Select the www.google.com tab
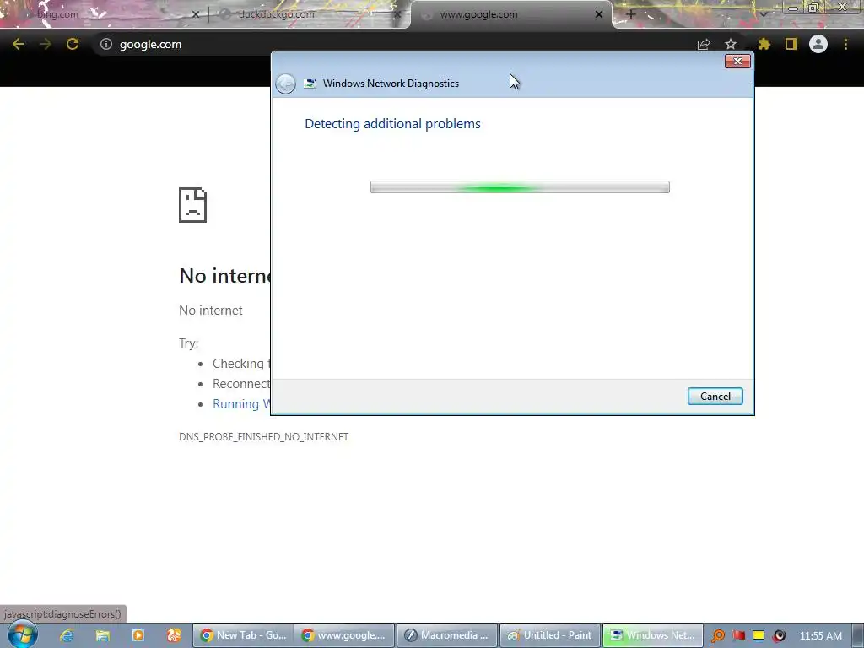 point(511,15)
